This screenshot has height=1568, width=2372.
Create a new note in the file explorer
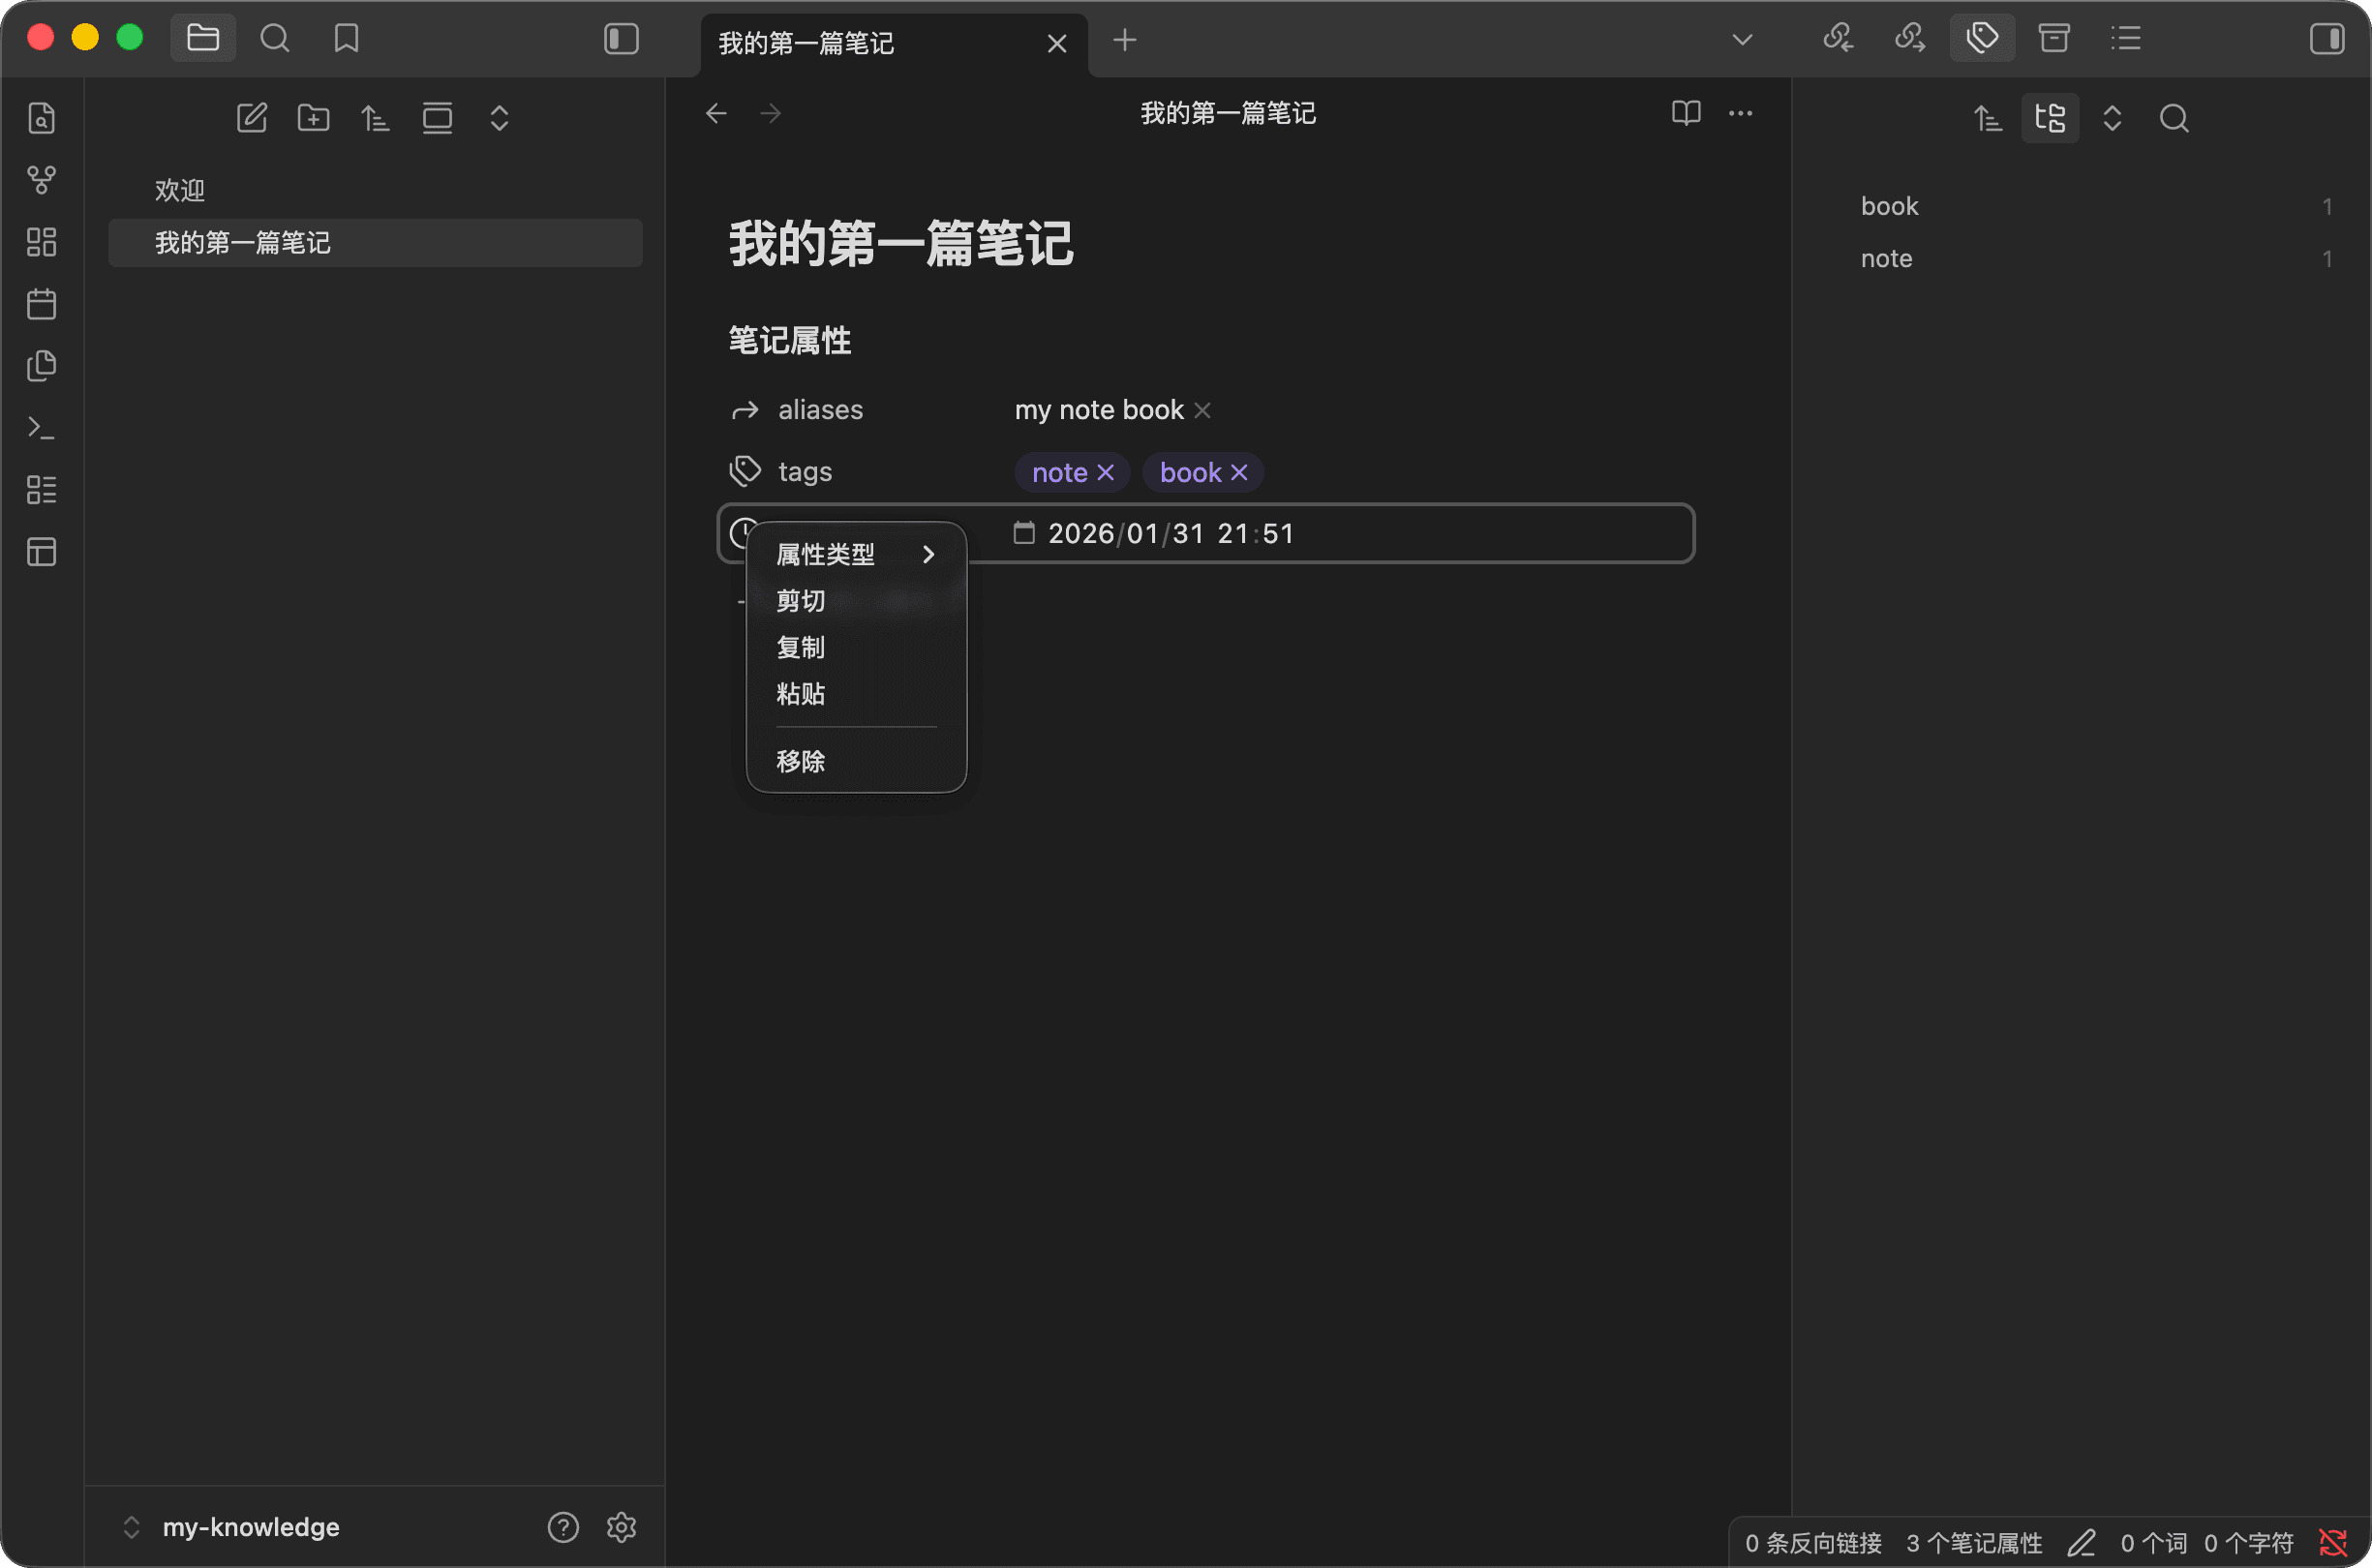coord(251,118)
